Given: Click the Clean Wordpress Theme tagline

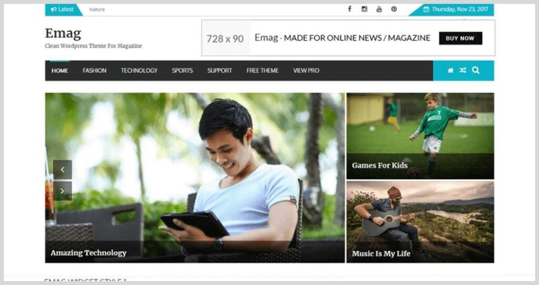Looking at the screenshot, I should click(x=94, y=46).
